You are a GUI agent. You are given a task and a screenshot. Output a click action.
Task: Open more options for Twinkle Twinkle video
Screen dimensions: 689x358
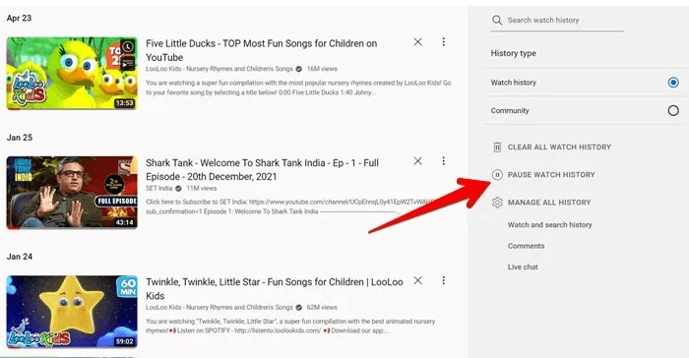pyautogui.click(x=443, y=280)
